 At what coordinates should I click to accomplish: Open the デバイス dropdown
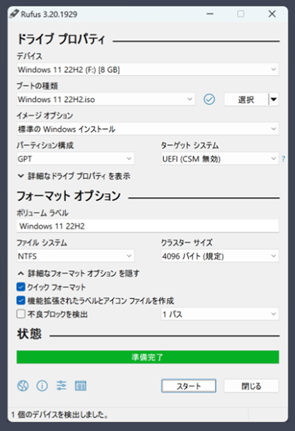pos(147,70)
